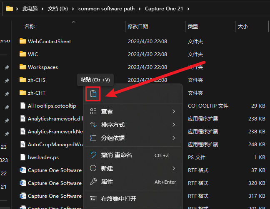This screenshot has width=270, height=209.
Task: Click the 320 KB Capture One Software RTF icon
Action: 23,183
